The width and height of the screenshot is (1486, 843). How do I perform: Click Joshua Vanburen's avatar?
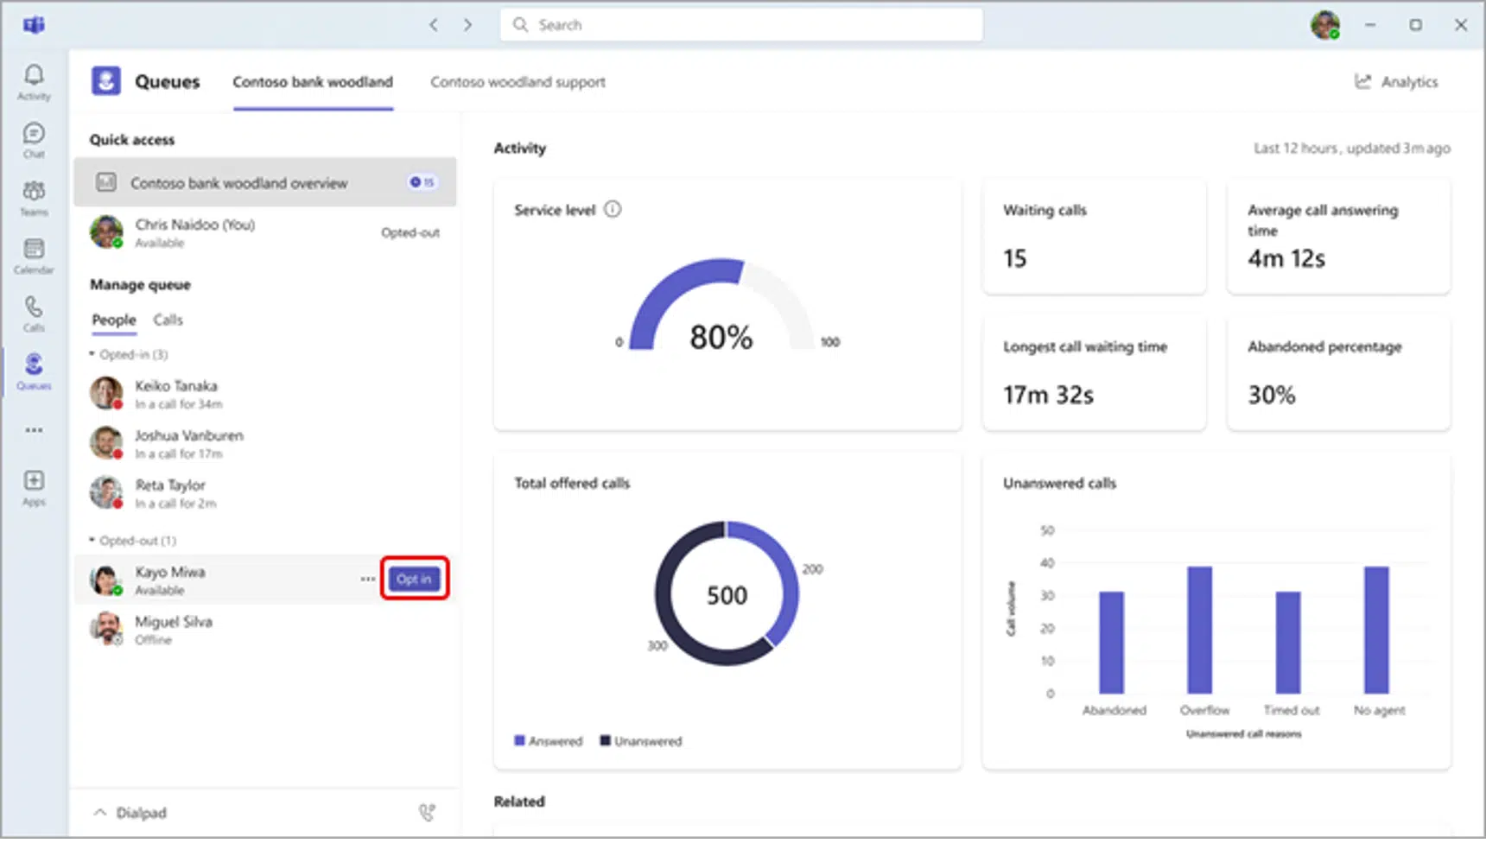pyautogui.click(x=106, y=443)
